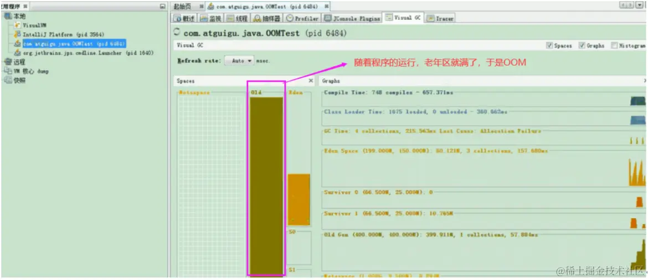
Task: Open the document list dropdown at top right
Action: click(x=639, y=5)
